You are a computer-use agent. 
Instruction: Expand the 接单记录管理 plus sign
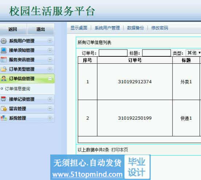[x=50, y=99]
